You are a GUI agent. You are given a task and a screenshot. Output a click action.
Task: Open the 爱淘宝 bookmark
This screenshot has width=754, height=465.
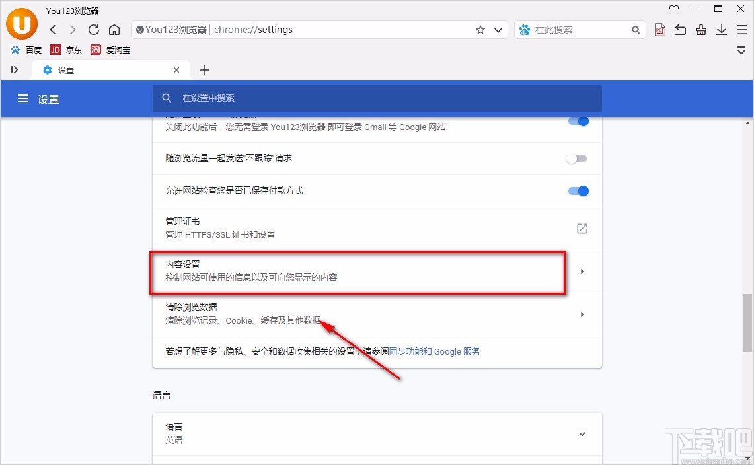pyautogui.click(x=110, y=50)
